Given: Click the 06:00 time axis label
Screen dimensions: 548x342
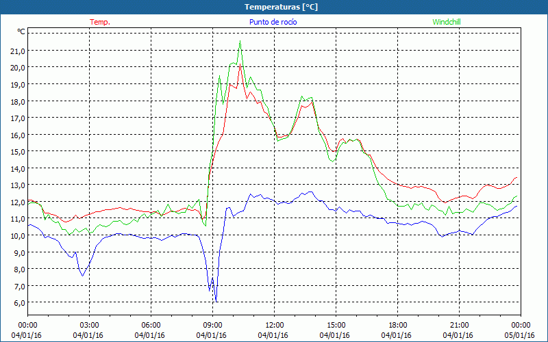Looking at the screenshot, I should click(x=151, y=326).
